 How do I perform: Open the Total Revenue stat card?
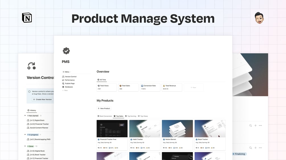(172, 88)
